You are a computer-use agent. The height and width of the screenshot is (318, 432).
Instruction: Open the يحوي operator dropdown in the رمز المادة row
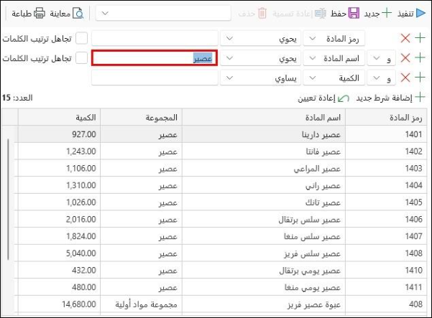(x=260, y=38)
